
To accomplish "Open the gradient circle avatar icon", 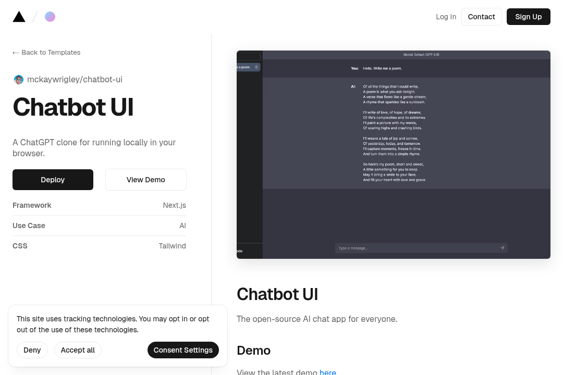I will tap(50, 17).
